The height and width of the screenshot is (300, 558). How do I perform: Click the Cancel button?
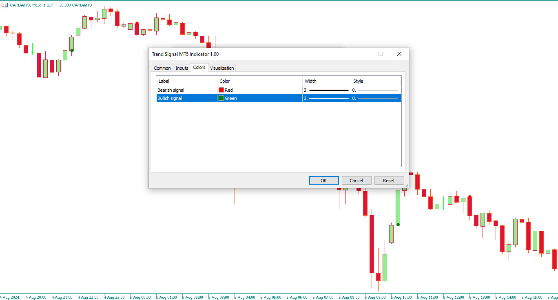point(356,181)
